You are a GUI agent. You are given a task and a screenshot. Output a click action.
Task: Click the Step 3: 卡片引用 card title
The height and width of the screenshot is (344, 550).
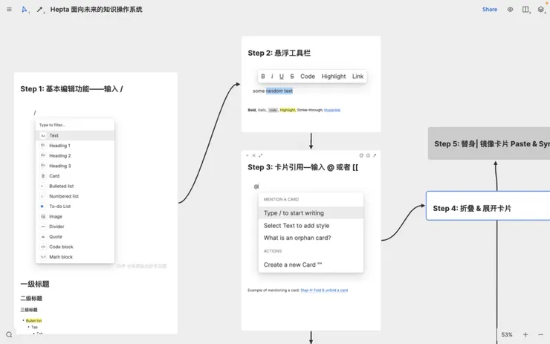click(x=303, y=167)
